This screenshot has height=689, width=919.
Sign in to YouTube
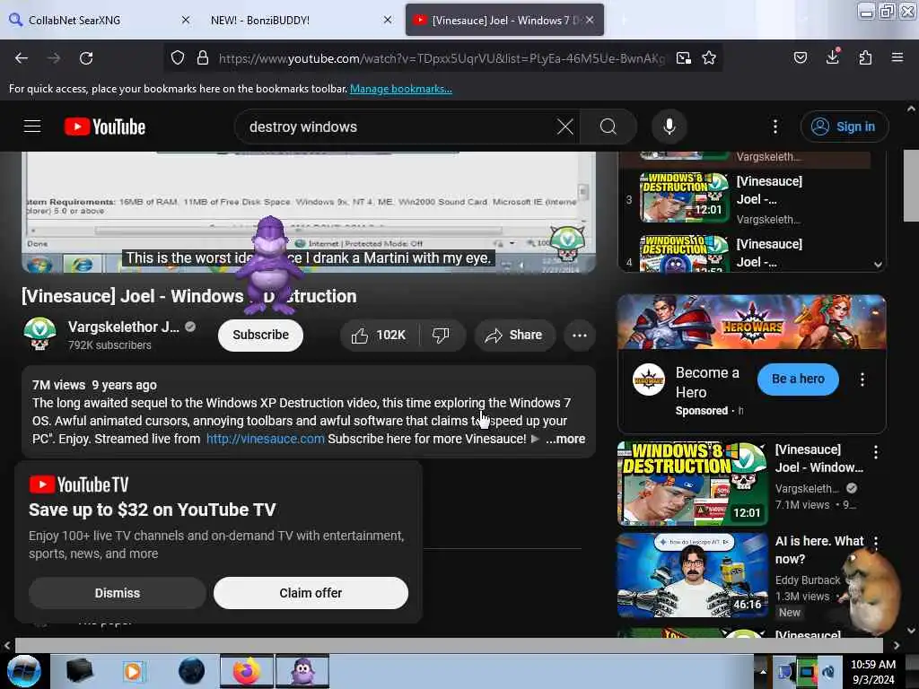point(845,126)
